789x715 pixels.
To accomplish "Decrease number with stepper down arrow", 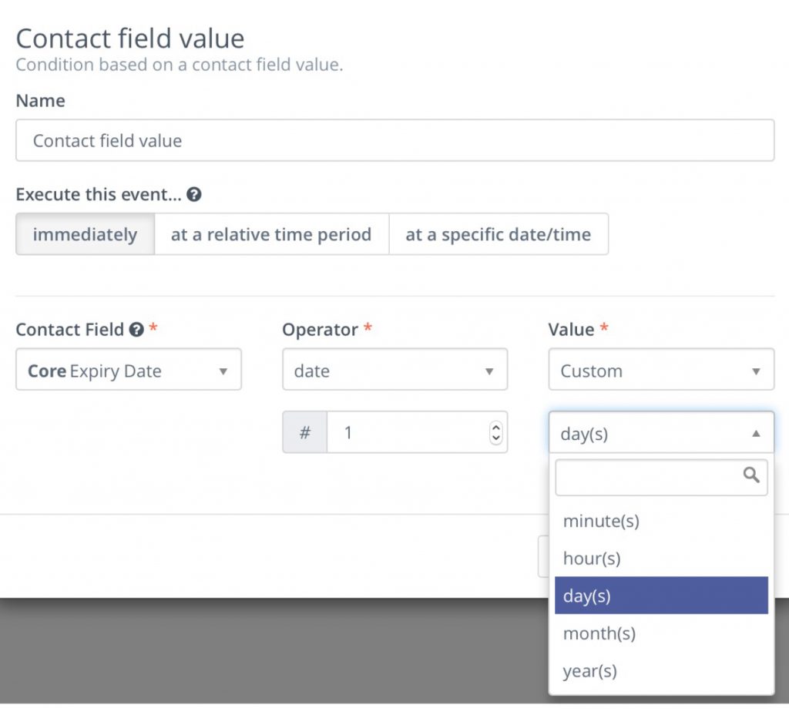I will [x=495, y=438].
